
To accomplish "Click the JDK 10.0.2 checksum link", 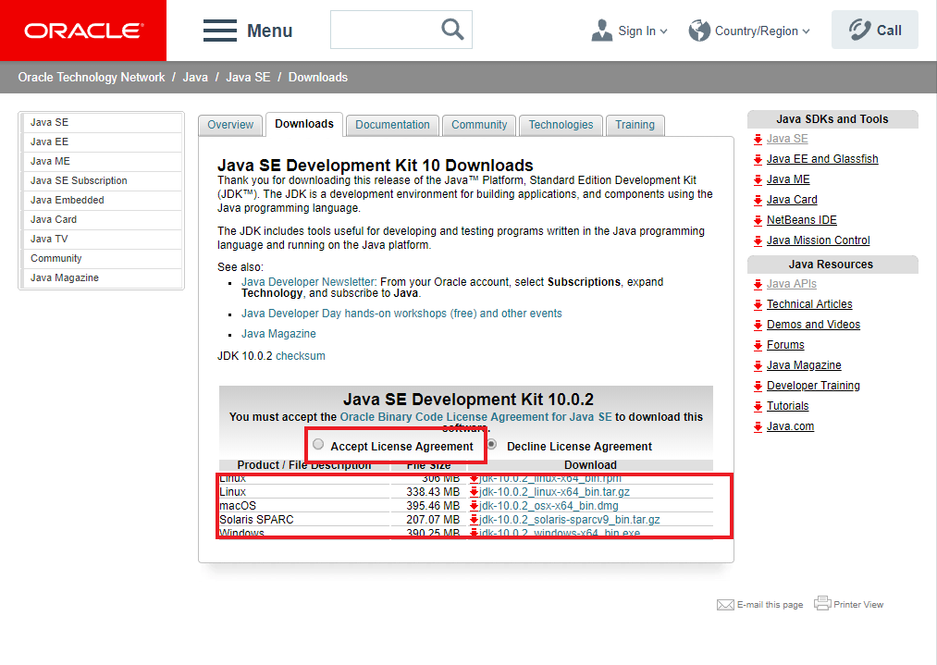I will coord(301,356).
